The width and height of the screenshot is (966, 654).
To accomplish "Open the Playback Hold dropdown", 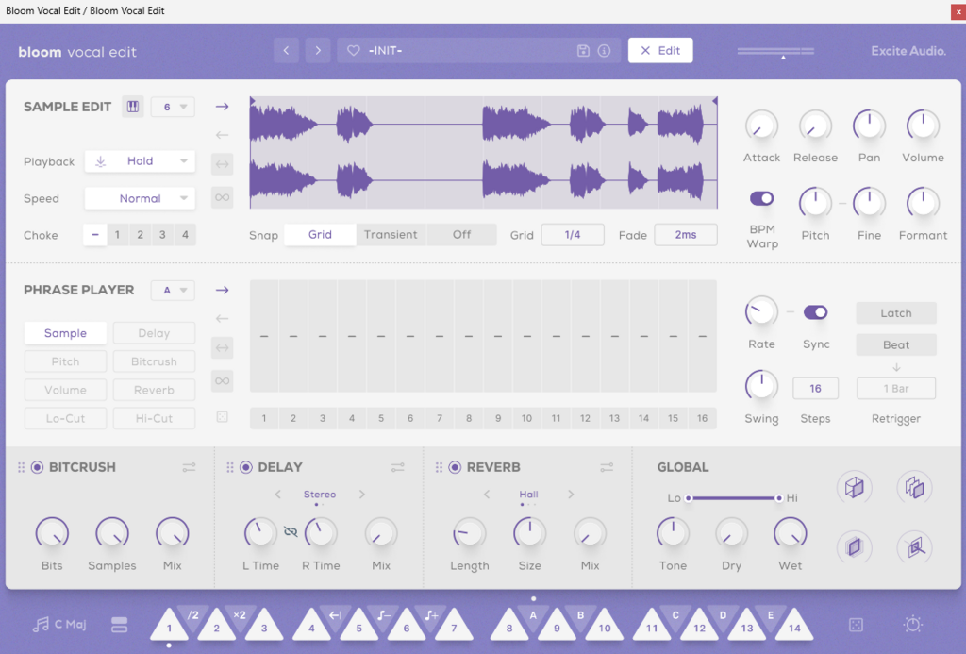I will [x=140, y=161].
